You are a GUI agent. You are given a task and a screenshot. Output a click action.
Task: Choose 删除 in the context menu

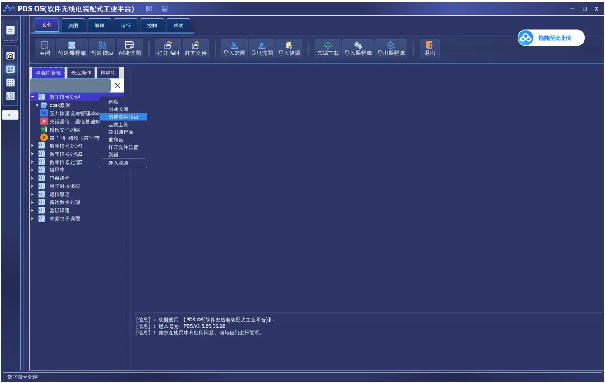pos(123,102)
